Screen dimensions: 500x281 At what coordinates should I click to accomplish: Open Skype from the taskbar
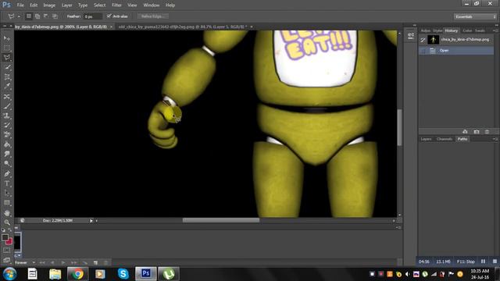123,274
